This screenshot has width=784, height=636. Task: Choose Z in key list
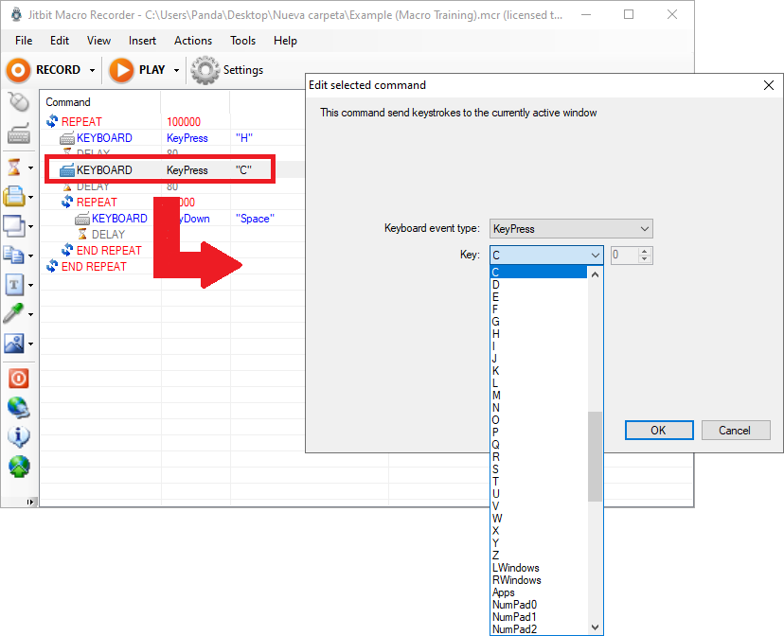click(539, 555)
